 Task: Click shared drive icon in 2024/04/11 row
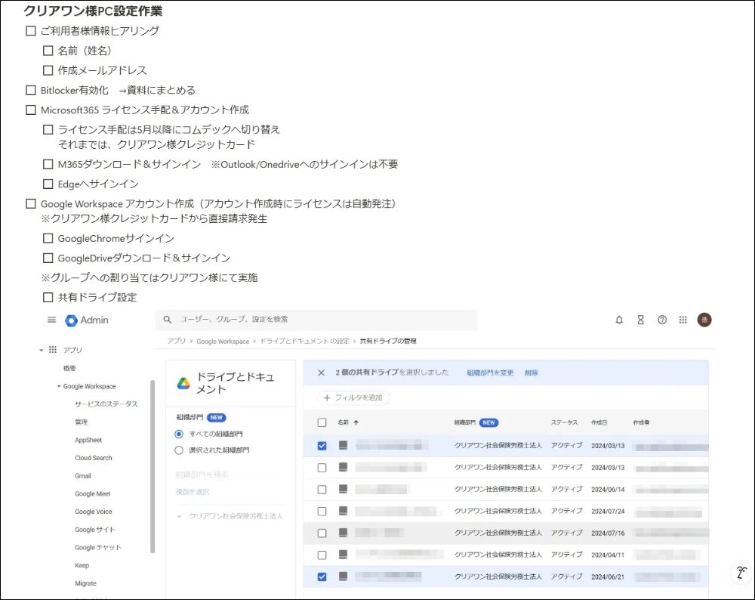point(343,555)
